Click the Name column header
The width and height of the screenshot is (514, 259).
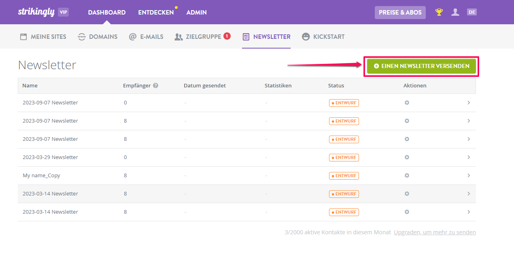coord(30,86)
